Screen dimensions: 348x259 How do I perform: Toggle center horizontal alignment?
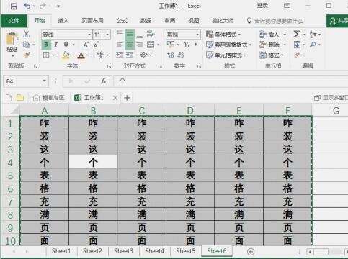point(130,45)
